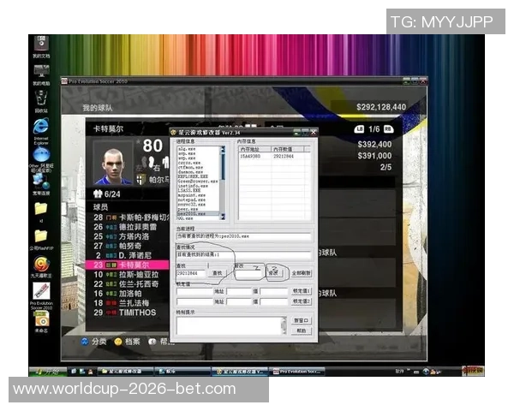Open the My Documents desktop icon
The width and height of the screenshot is (514, 411).
pyautogui.click(x=40, y=45)
